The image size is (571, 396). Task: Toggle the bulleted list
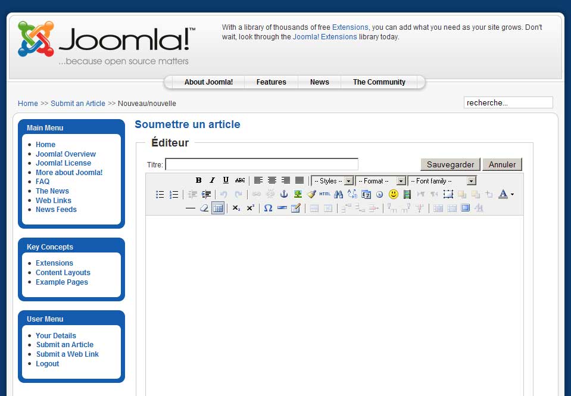pos(160,194)
